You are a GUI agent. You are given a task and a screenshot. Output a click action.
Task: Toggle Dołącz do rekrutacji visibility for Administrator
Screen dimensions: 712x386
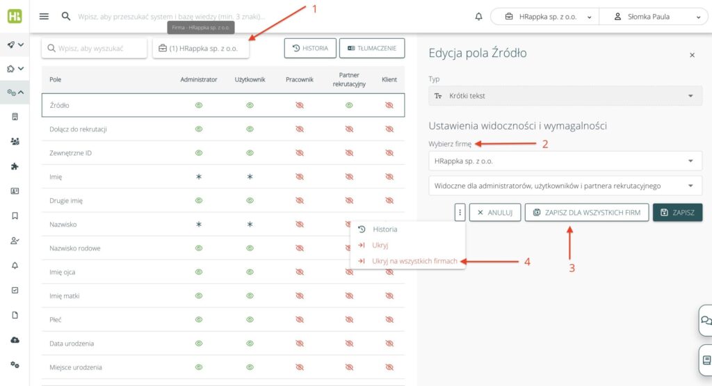coord(199,129)
